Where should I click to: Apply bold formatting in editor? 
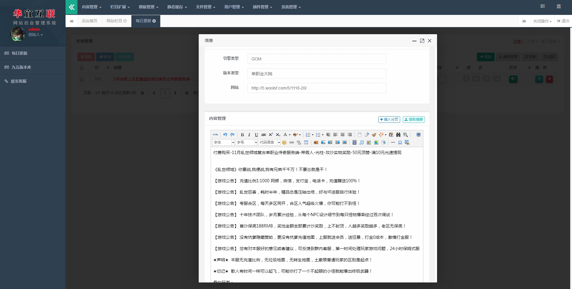tap(242, 135)
